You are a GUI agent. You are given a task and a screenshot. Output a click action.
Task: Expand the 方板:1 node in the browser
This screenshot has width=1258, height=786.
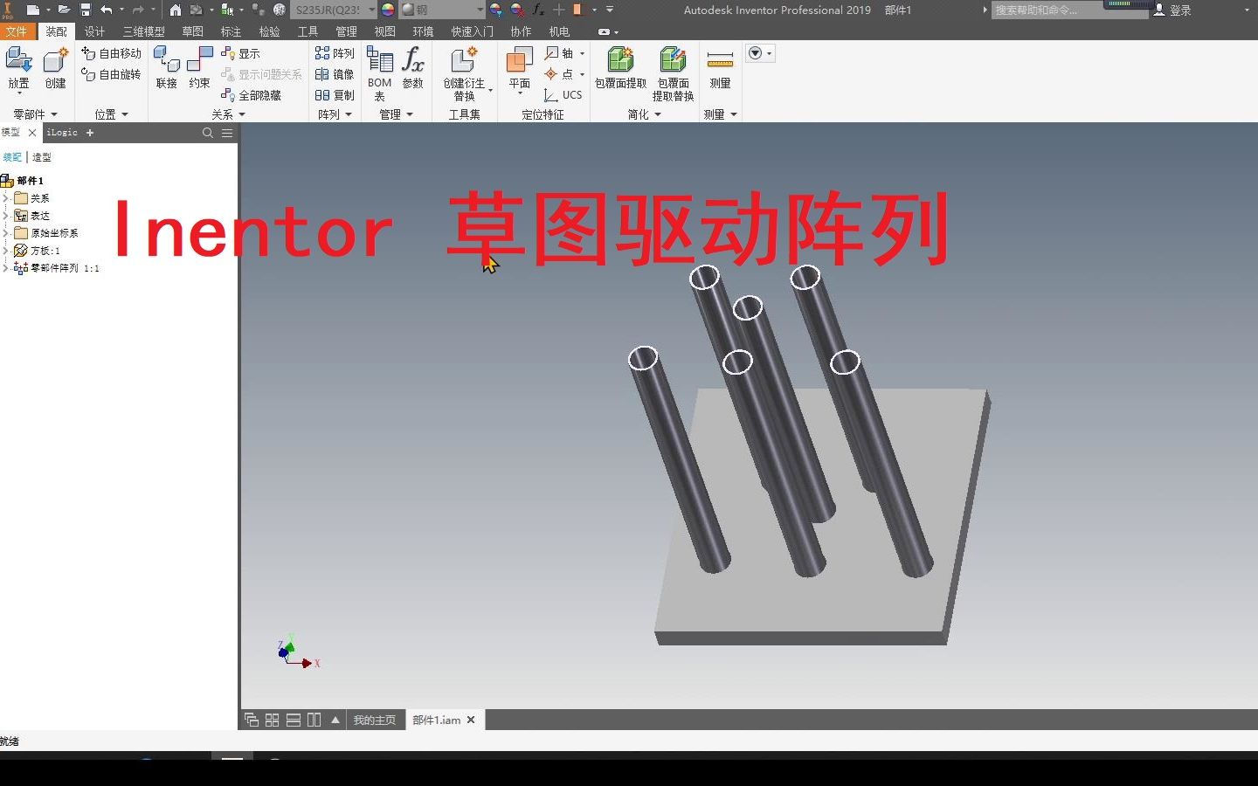(6, 251)
